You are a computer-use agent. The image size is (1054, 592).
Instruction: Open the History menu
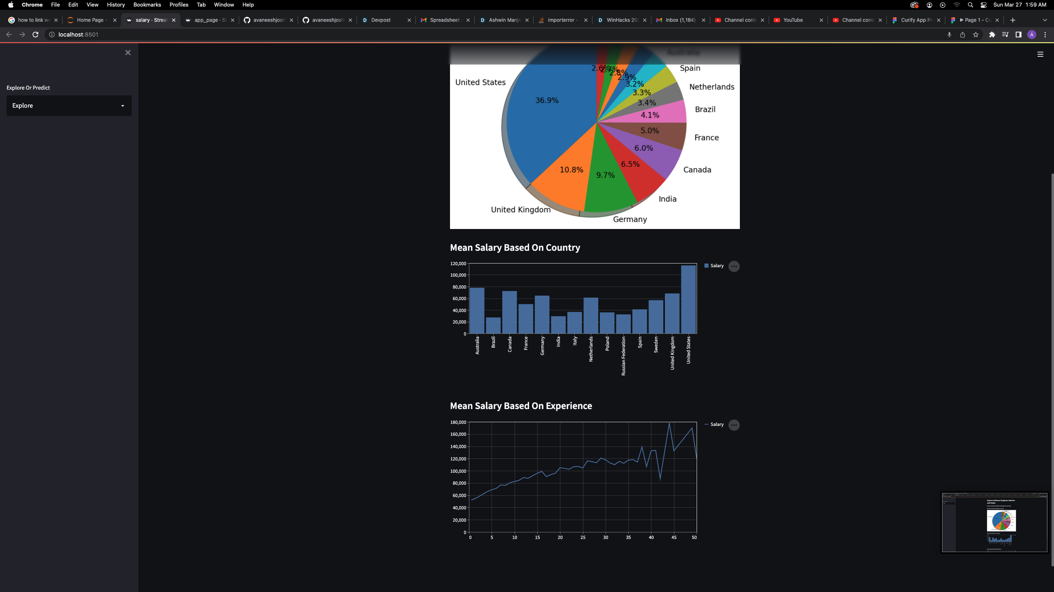(x=116, y=5)
